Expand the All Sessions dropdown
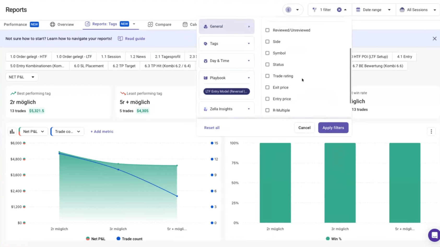This screenshot has width=440, height=247. 418,10
